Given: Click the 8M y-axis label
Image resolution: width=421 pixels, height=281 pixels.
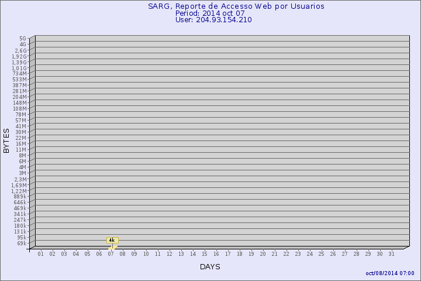Looking at the screenshot, I should click(x=22, y=156).
